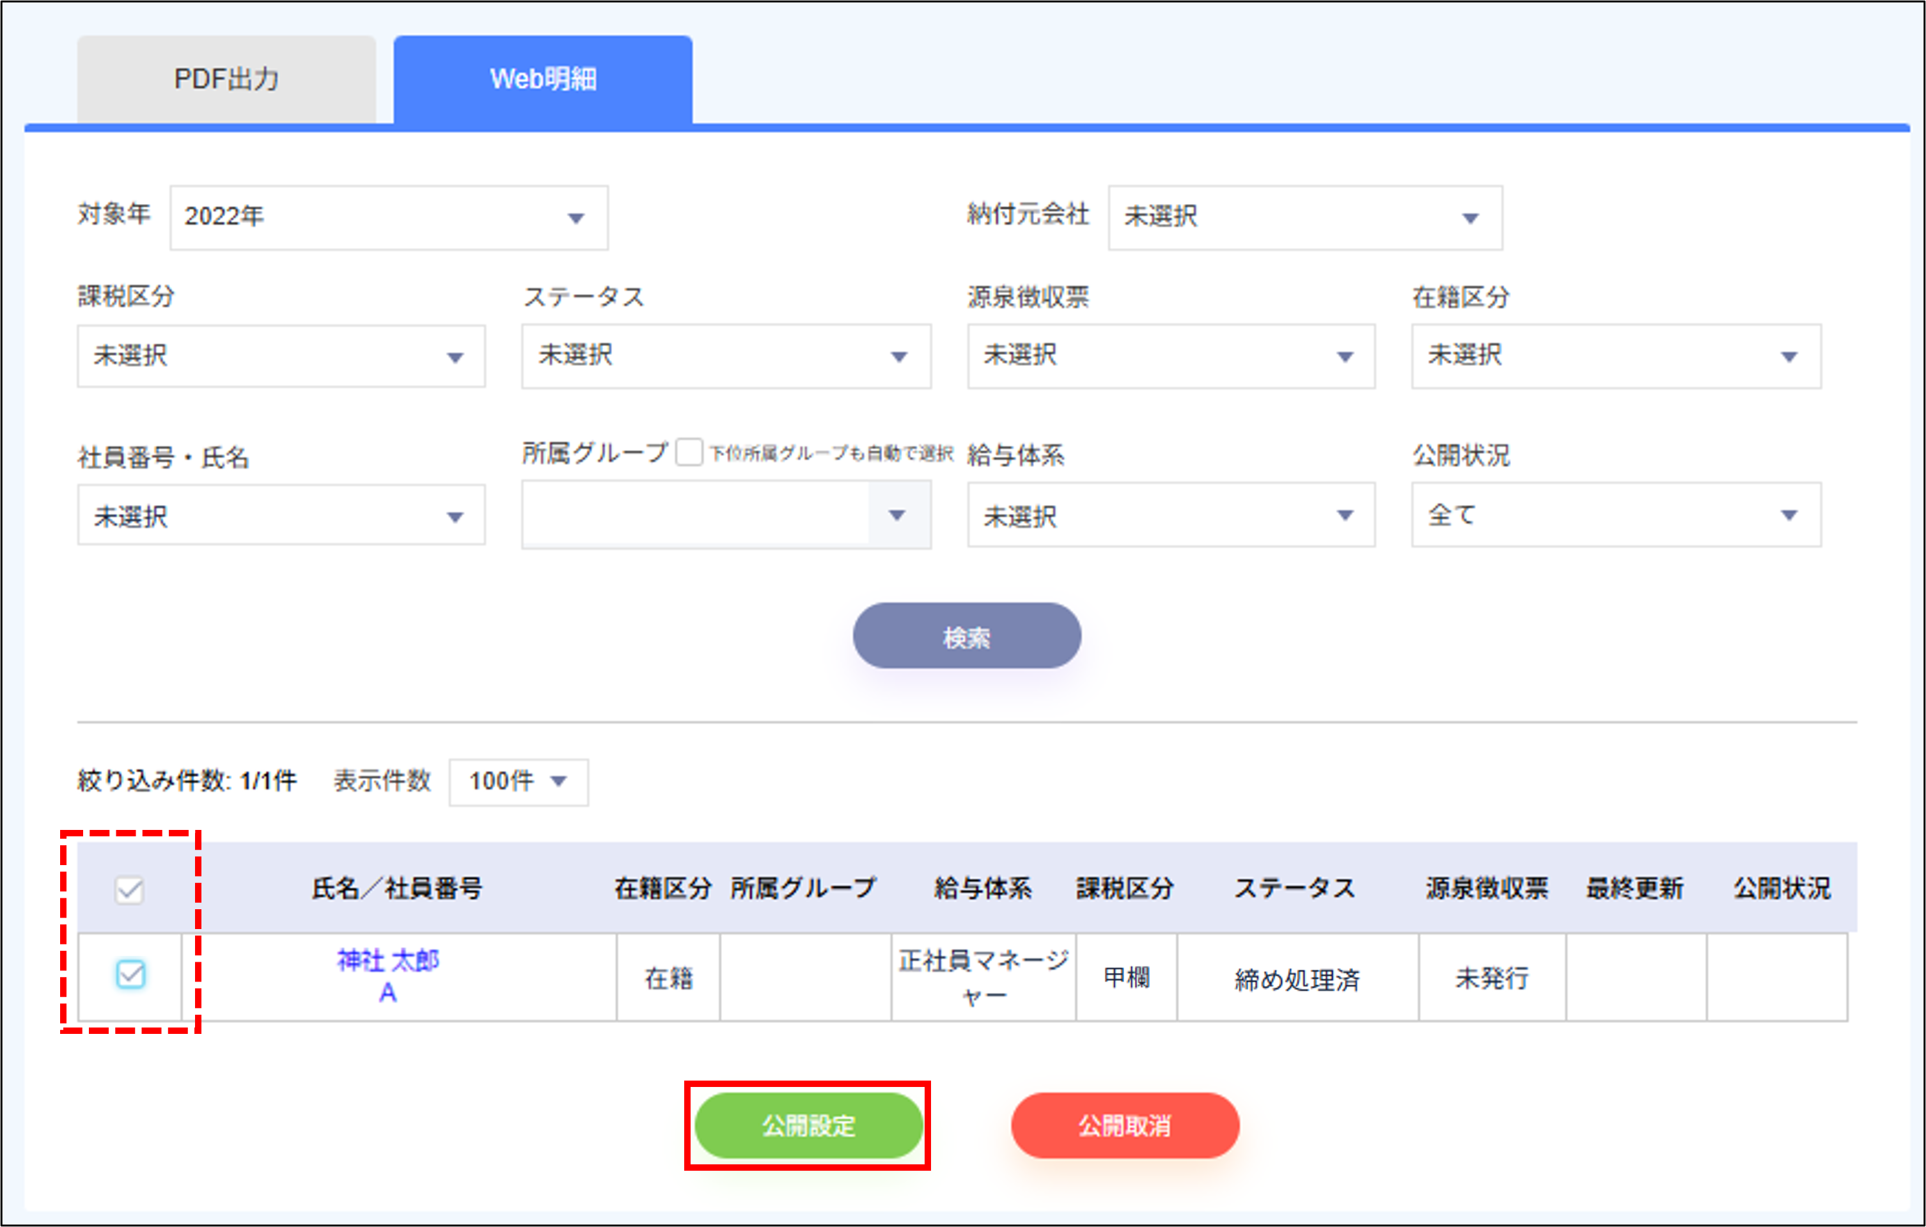Screen dimensions: 1926x1227
Task: Enable 下位所属グループも自動で選択 checkbox
Action: coord(689,453)
